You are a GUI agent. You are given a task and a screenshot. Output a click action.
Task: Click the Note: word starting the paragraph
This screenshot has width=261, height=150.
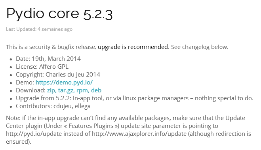click(x=13, y=118)
